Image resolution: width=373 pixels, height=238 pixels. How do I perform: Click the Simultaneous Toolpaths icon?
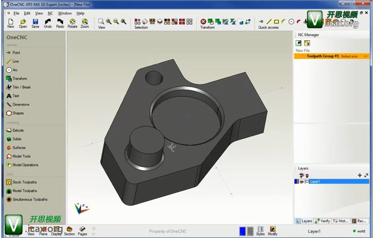[9, 200]
